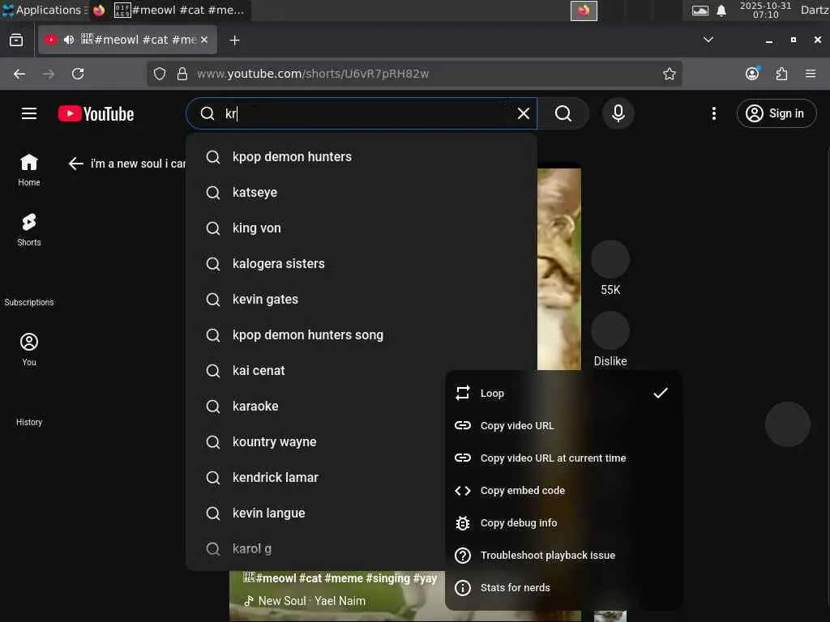The height and width of the screenshot is (622, 830).
Task: Choose the karol g suggestion
Action: [316, 548]
